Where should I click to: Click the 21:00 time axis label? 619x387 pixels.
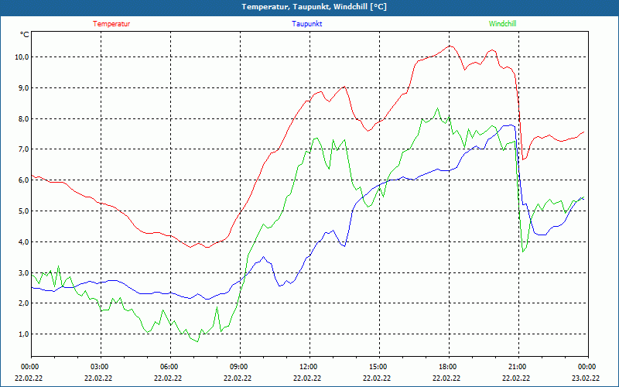tap(518, 367)
